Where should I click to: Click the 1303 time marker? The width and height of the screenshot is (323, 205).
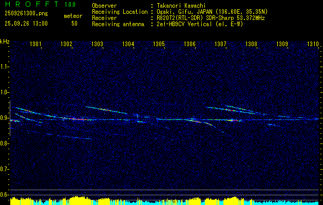coord(97,44)
